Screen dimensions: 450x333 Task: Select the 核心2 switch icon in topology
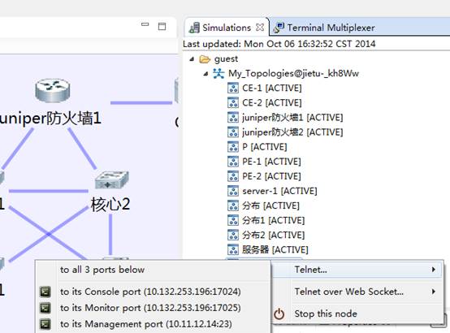point(111,180)
